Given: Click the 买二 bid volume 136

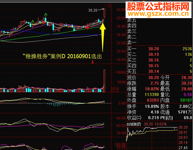Looking at the screenshot, I should (189, 54).
